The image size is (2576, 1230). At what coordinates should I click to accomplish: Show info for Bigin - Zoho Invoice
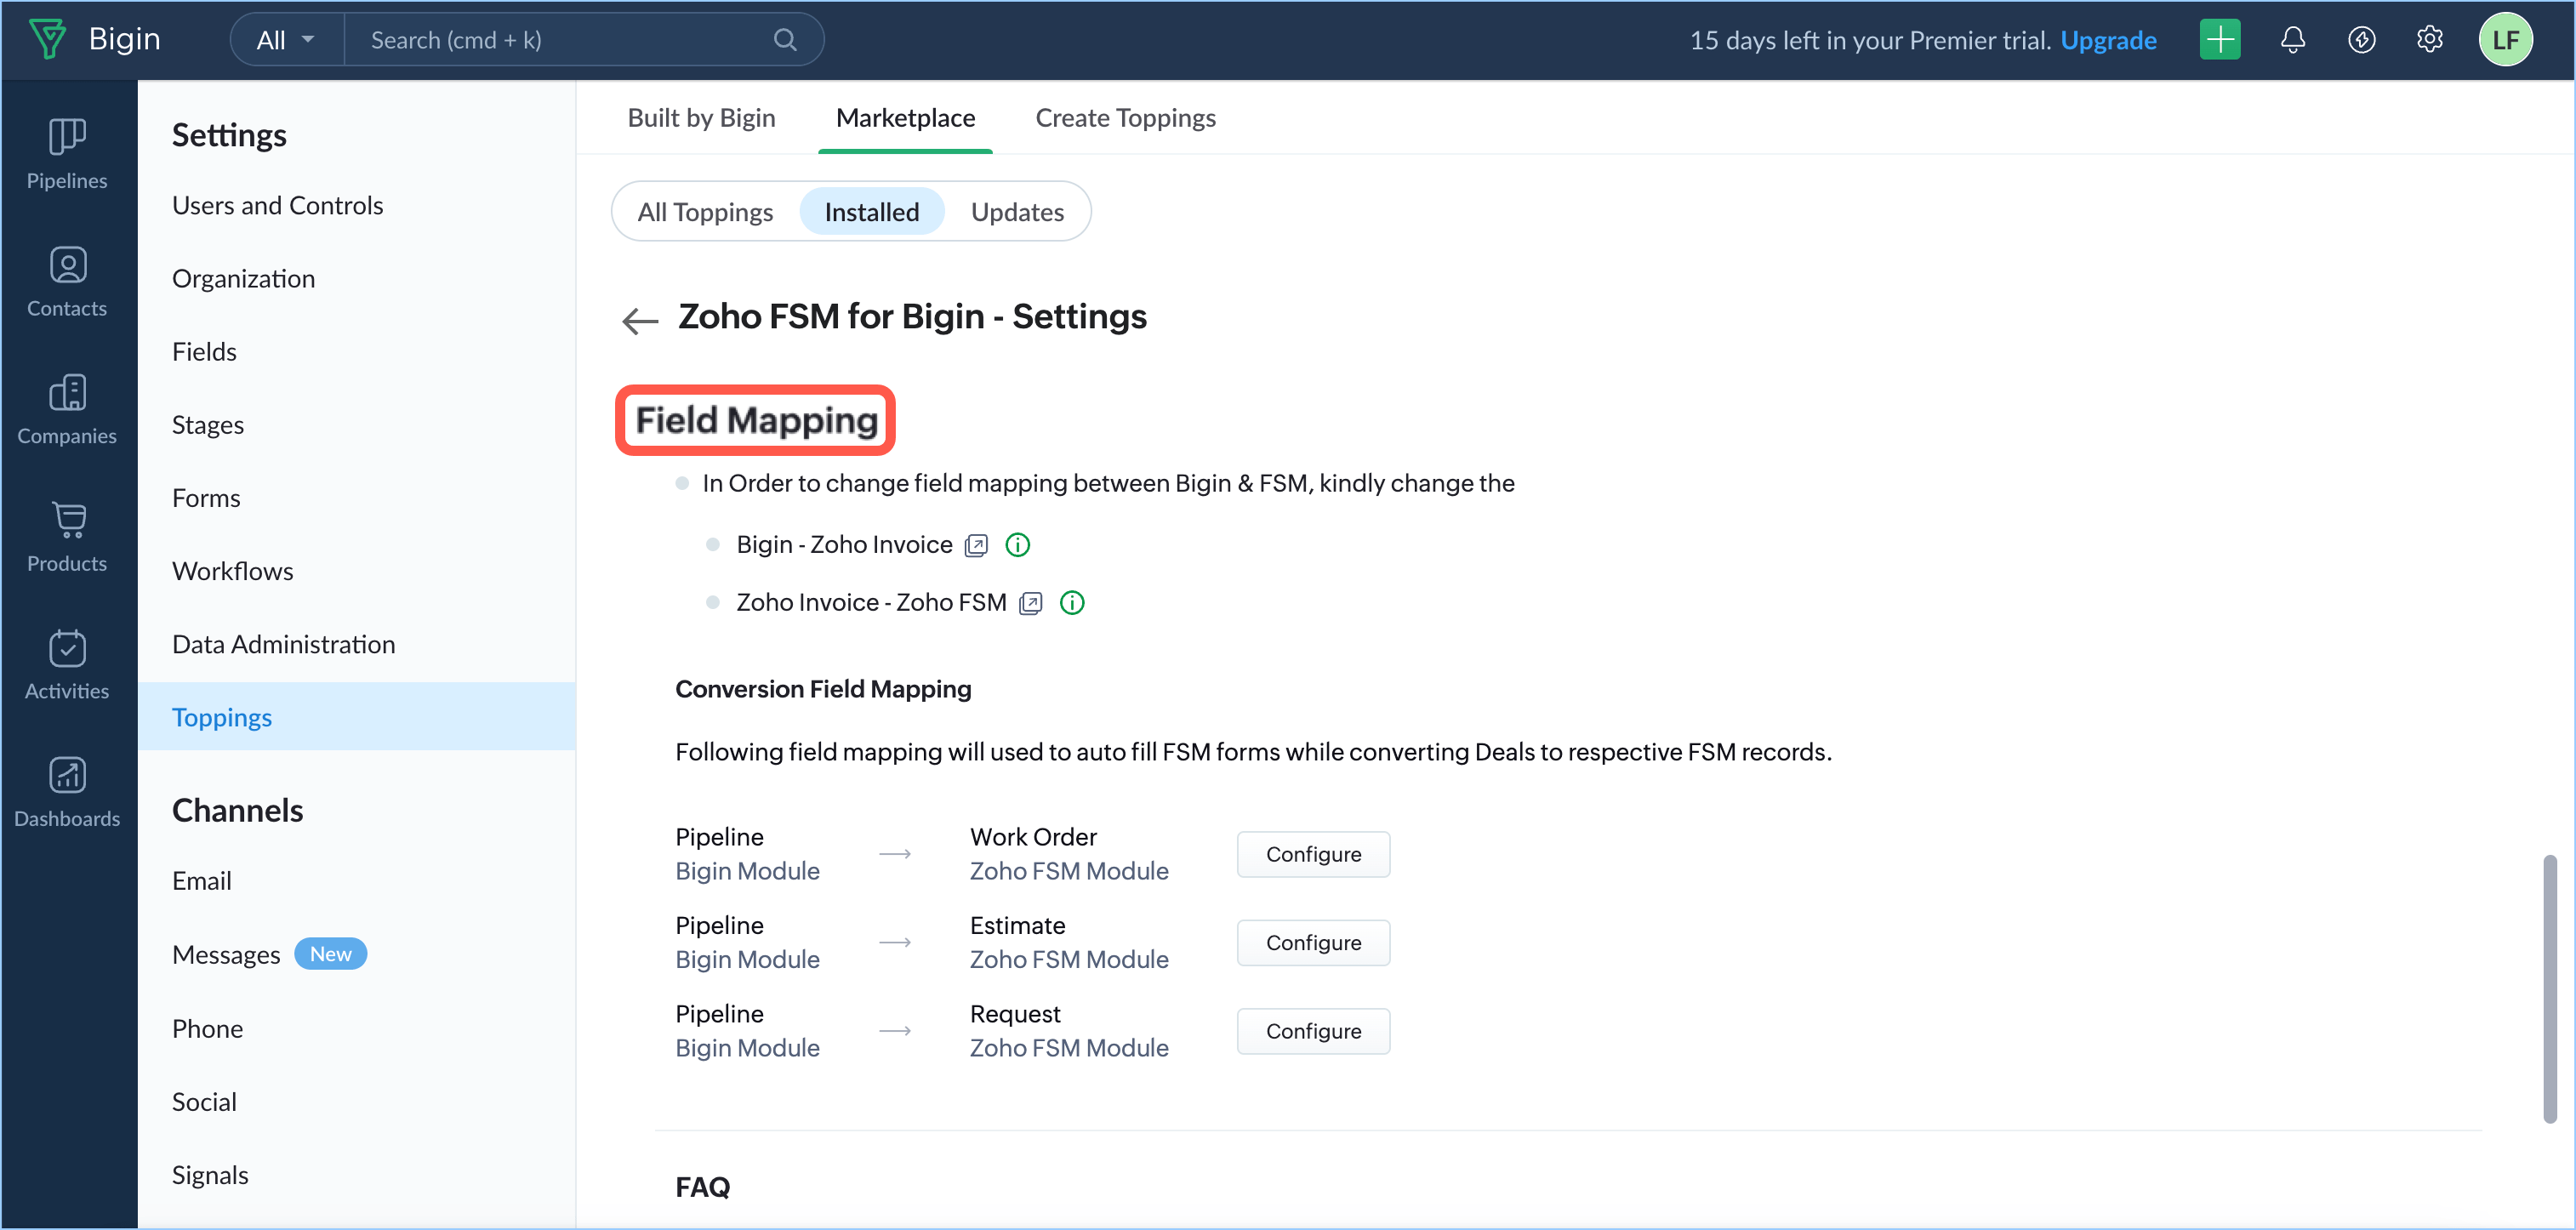pos(1017,545)
